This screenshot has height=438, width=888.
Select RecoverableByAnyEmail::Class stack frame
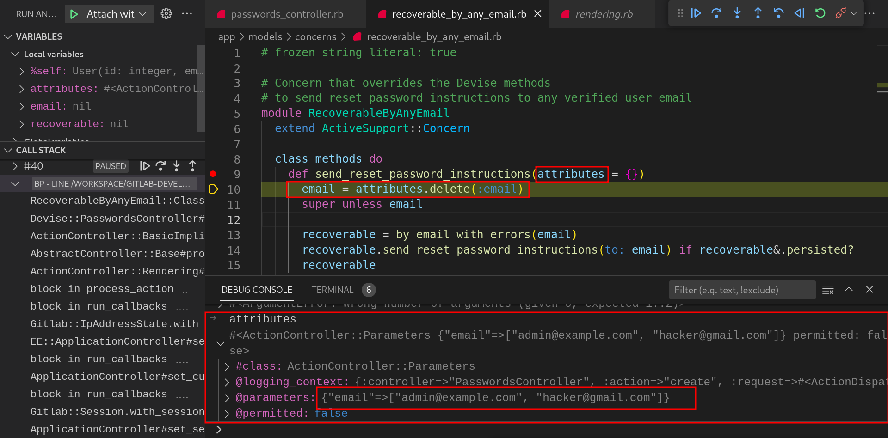point(117,201)
